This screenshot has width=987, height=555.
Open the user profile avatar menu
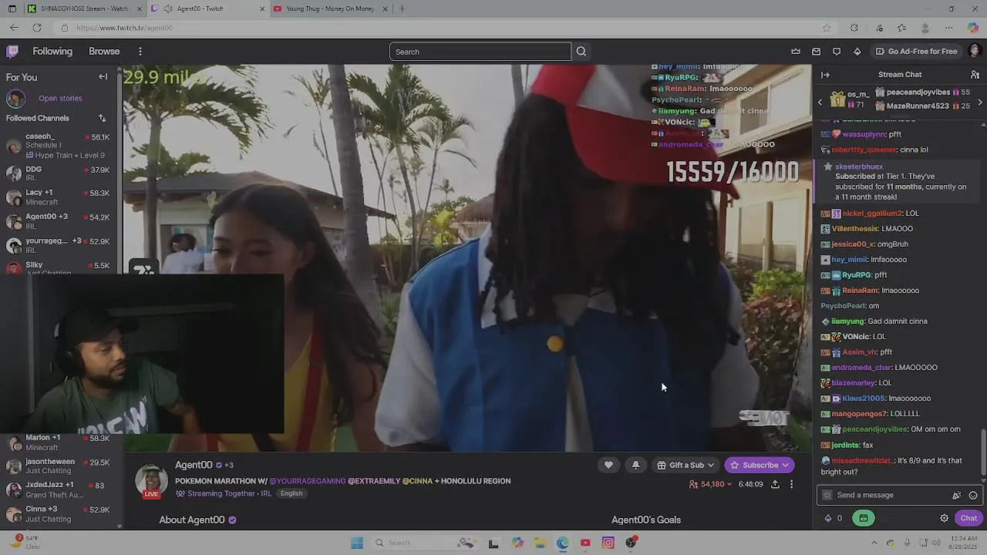click(974, 51)
